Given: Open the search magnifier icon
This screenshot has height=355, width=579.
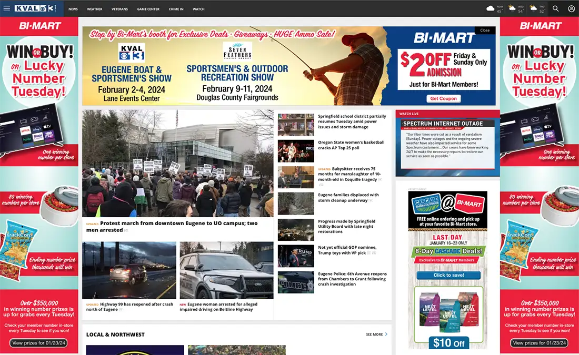Looking at the screenshot, I should tap(555, 8).
